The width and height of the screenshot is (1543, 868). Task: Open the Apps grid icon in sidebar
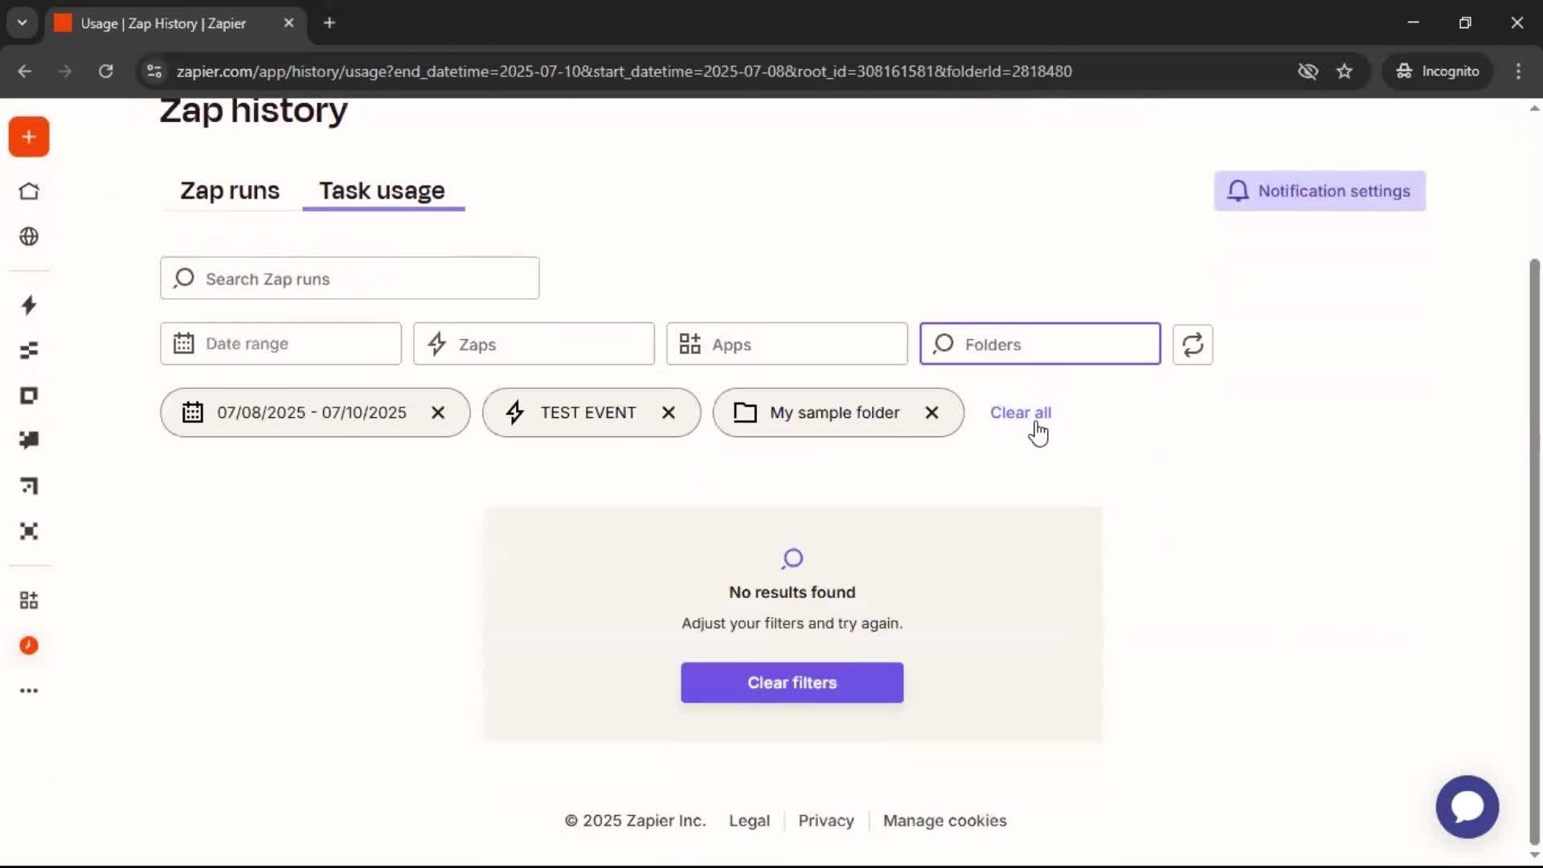(29, 600)
